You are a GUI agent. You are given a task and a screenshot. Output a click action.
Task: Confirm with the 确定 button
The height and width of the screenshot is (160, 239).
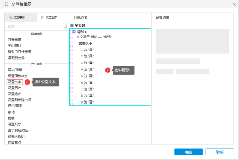click(x=189, y=152)
